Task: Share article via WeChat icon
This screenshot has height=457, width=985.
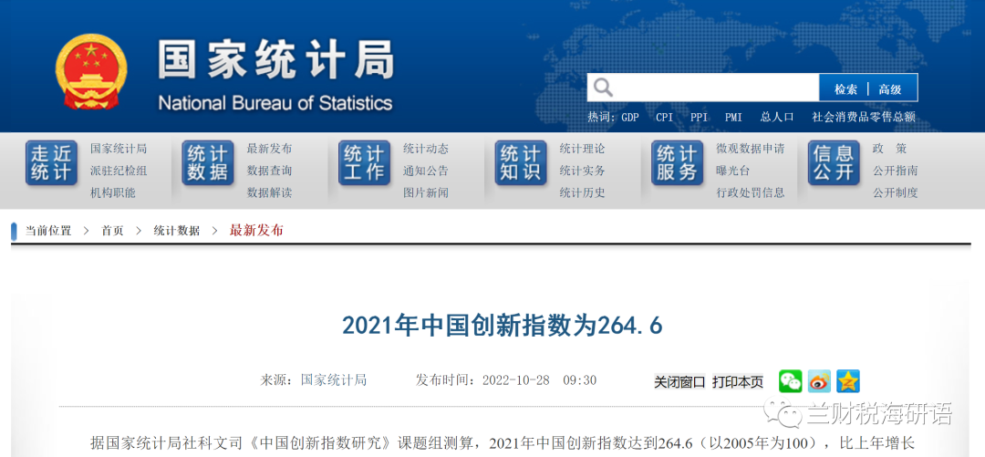Action: [790, 381]
